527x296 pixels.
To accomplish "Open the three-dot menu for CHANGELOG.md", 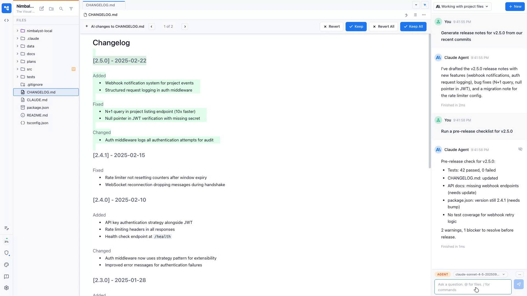I will click(424, 15).
